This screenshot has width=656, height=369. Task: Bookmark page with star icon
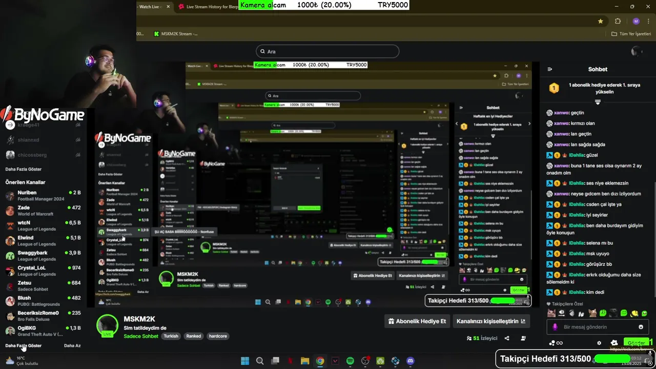[600, 21]
